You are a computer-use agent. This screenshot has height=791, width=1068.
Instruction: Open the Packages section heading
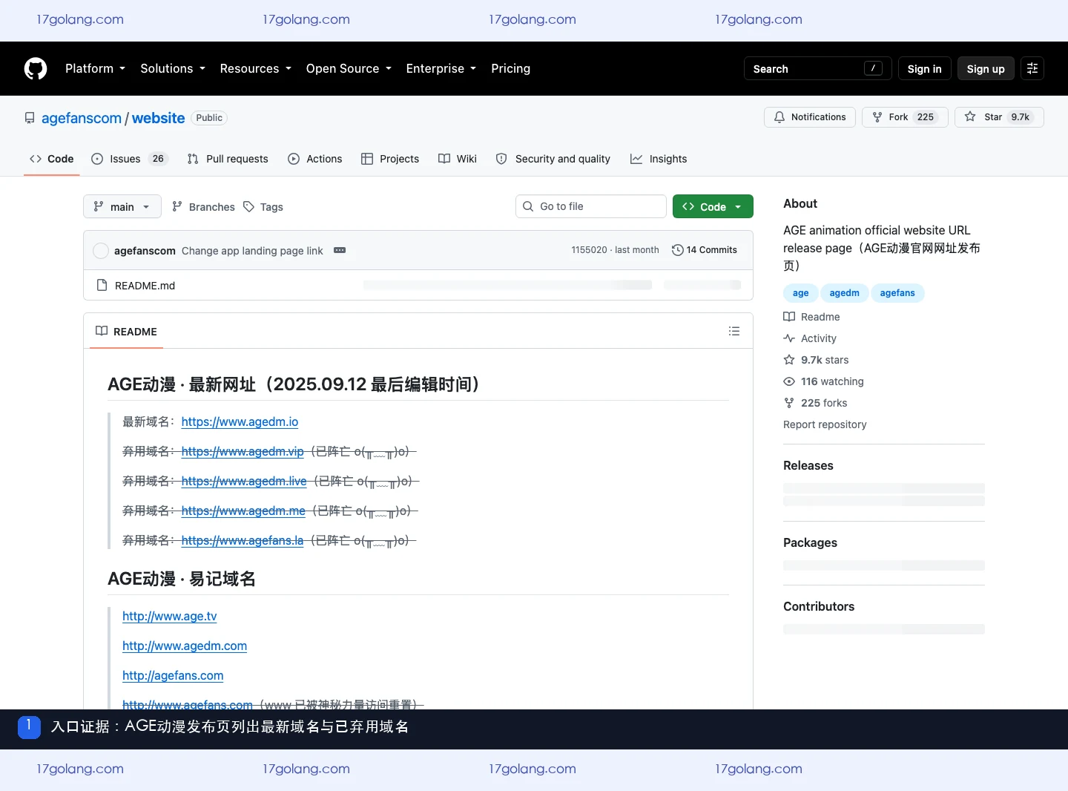coord(810,542)
